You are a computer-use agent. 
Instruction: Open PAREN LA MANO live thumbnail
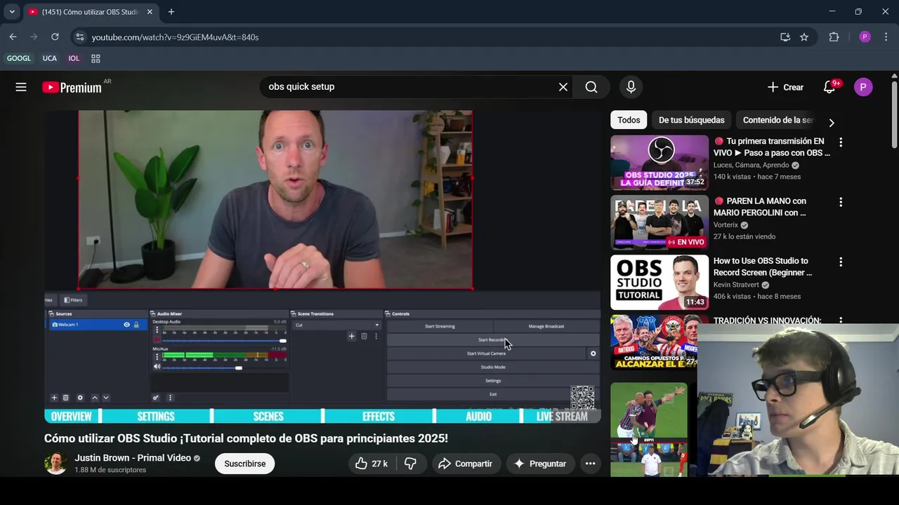[660, 222]
